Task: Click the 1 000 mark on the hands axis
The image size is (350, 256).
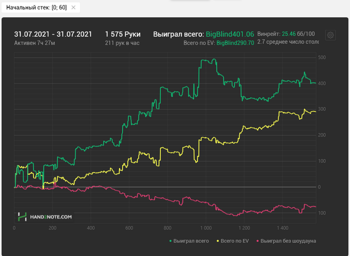Action: [205, 228]
